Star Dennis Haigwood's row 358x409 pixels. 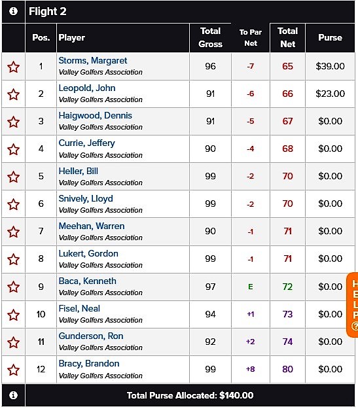13,122
